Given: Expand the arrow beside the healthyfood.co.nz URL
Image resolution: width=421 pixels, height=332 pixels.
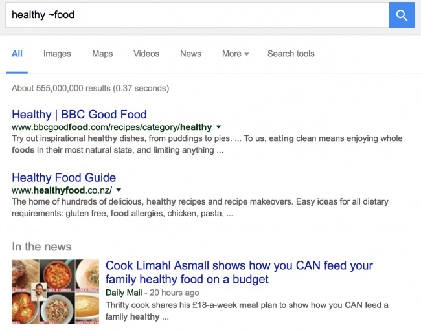Looking at the screenshot, I should pyautogui.click(x=119, y=190).
